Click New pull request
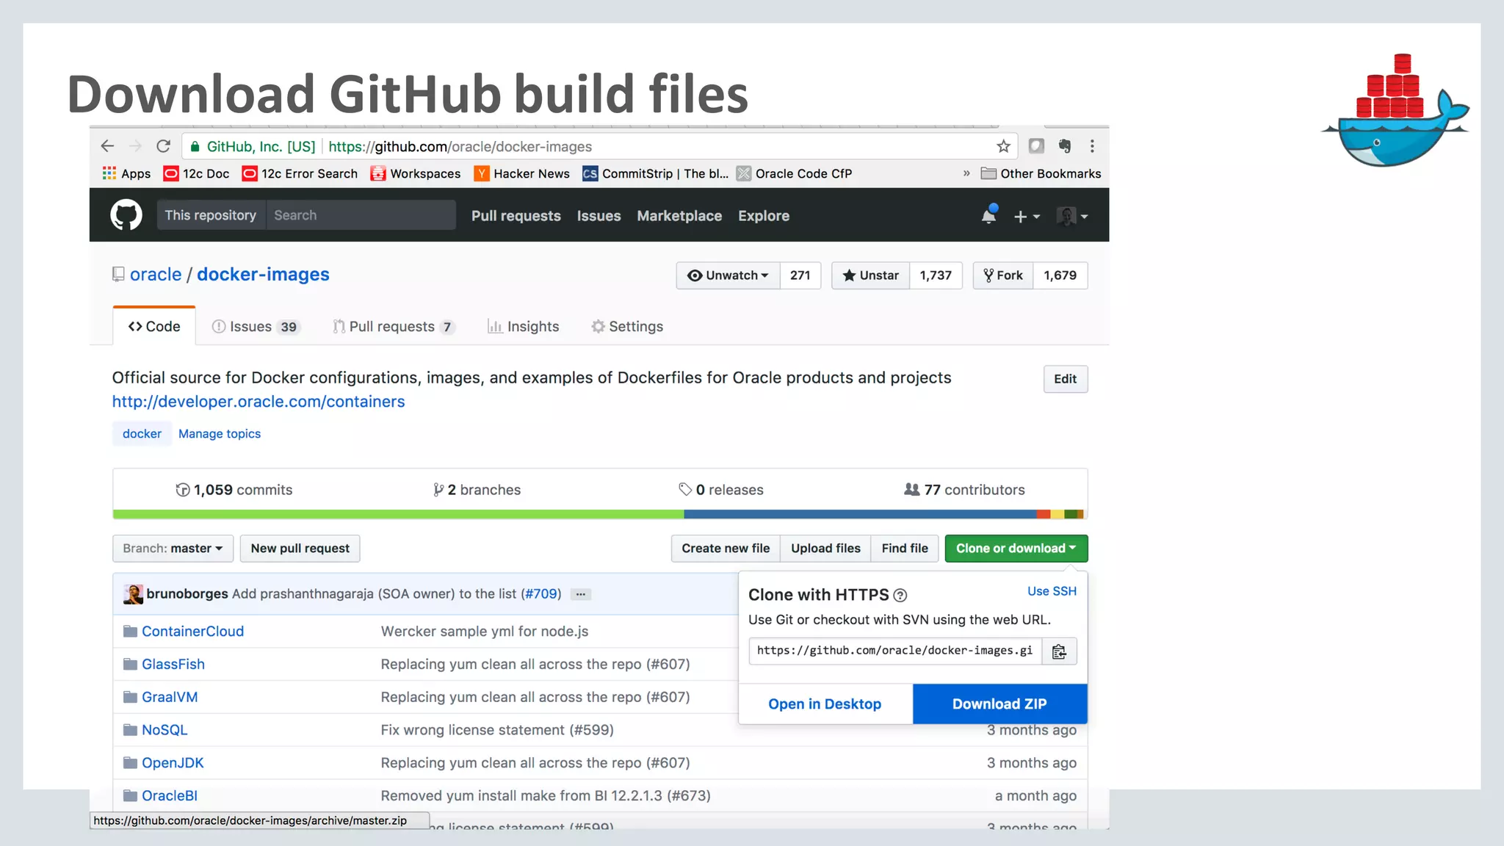This screenshot has width=1504, height=846. (300, 549)
